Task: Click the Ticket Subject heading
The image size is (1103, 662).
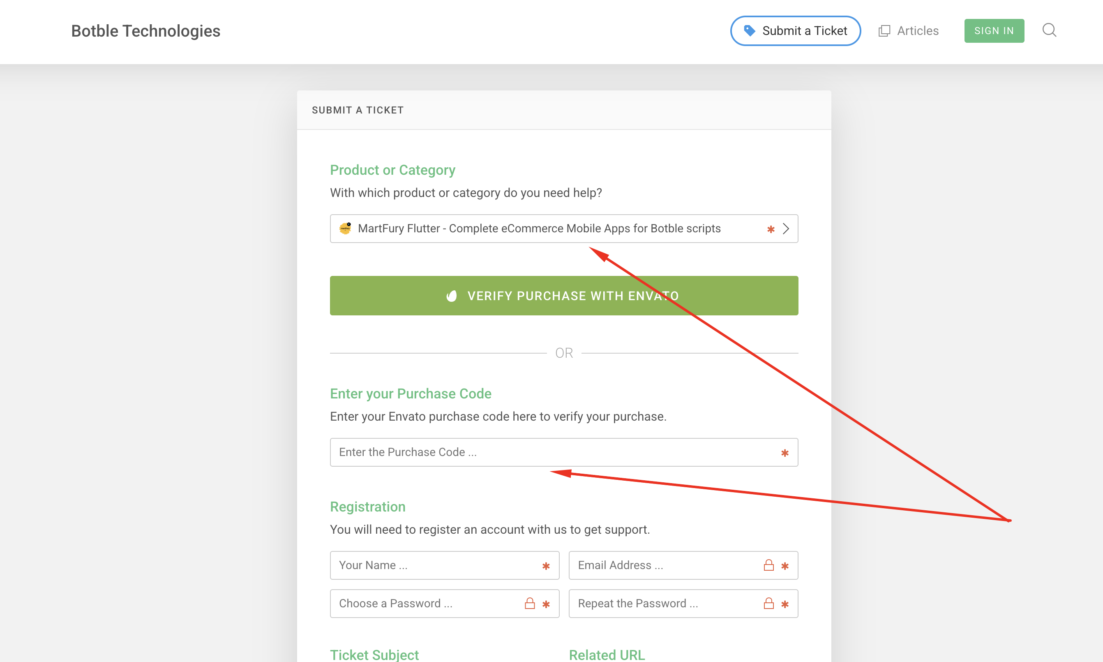Action: coord(374,655)
